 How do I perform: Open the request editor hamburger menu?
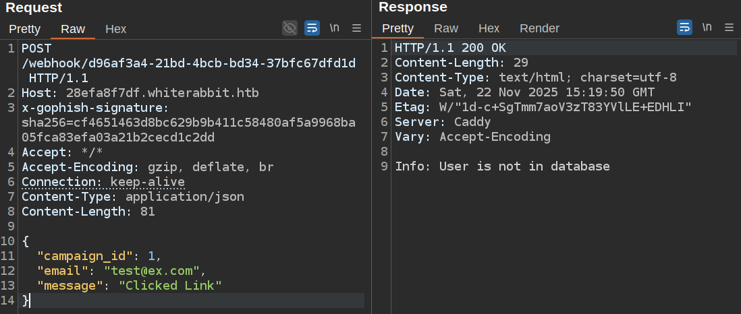(357, 28)
